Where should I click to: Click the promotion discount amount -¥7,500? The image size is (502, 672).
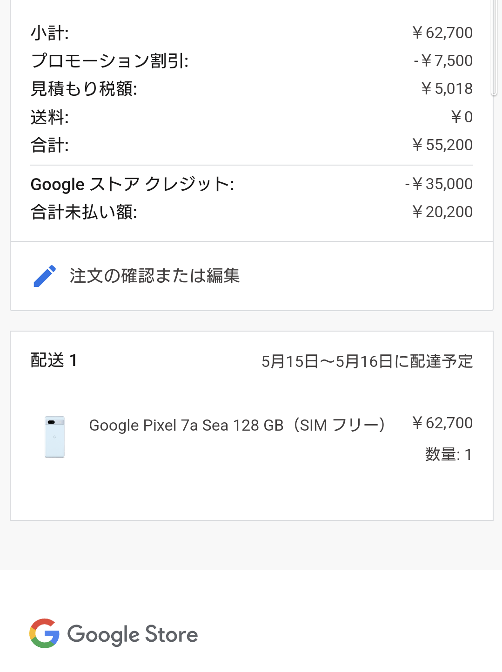443,61
